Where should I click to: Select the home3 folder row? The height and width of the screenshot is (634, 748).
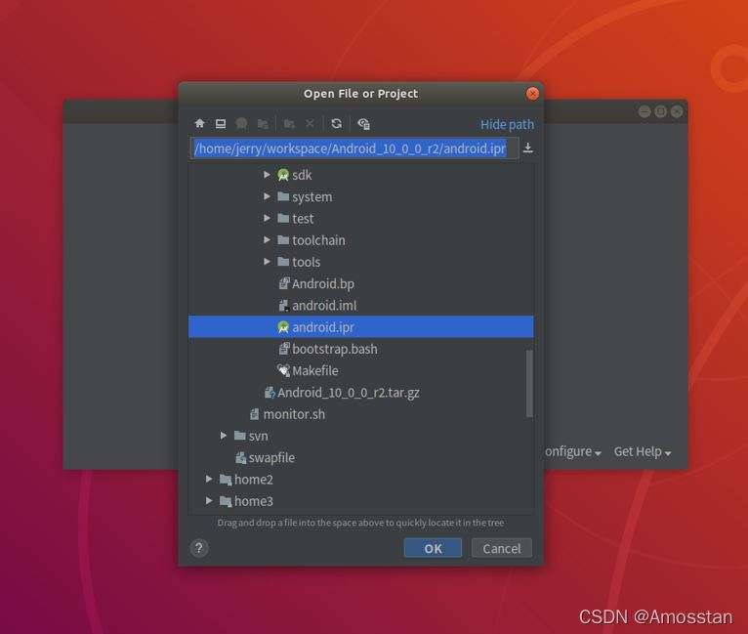pos(360,501)
